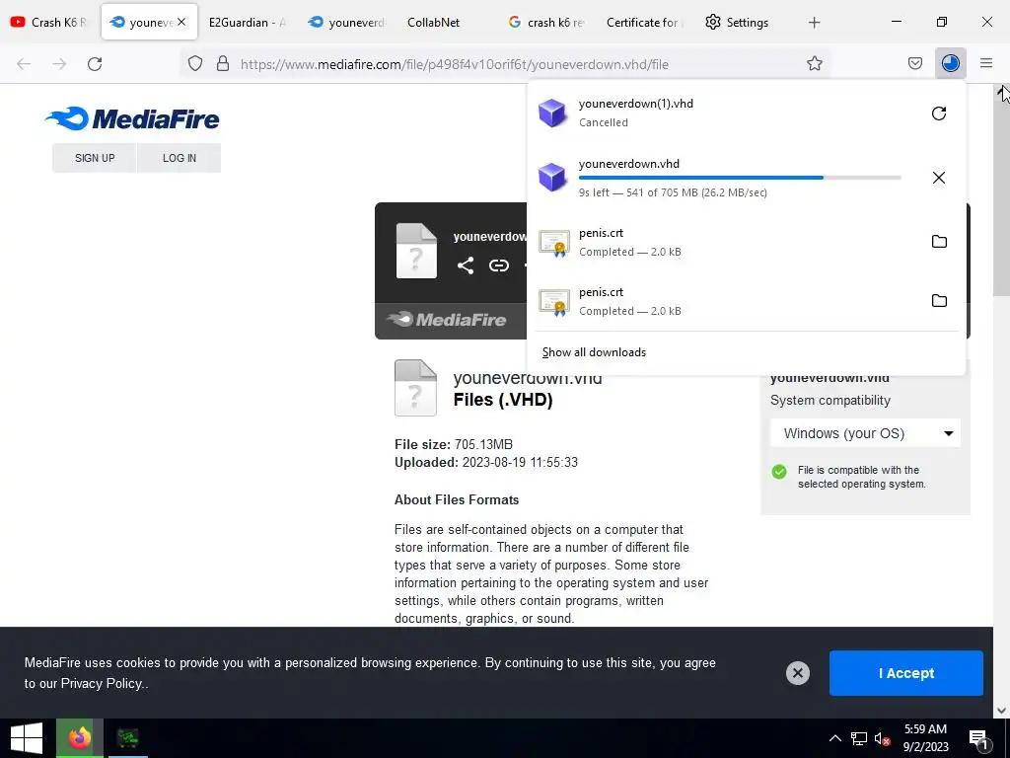Click the network tray icon
This screenshot has height=758, width=1010.
859,738
